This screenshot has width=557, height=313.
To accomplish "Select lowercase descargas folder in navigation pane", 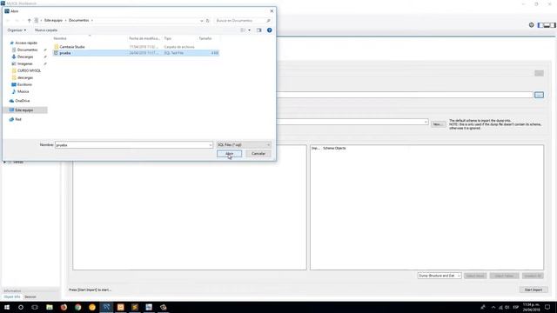I will 25,77.
